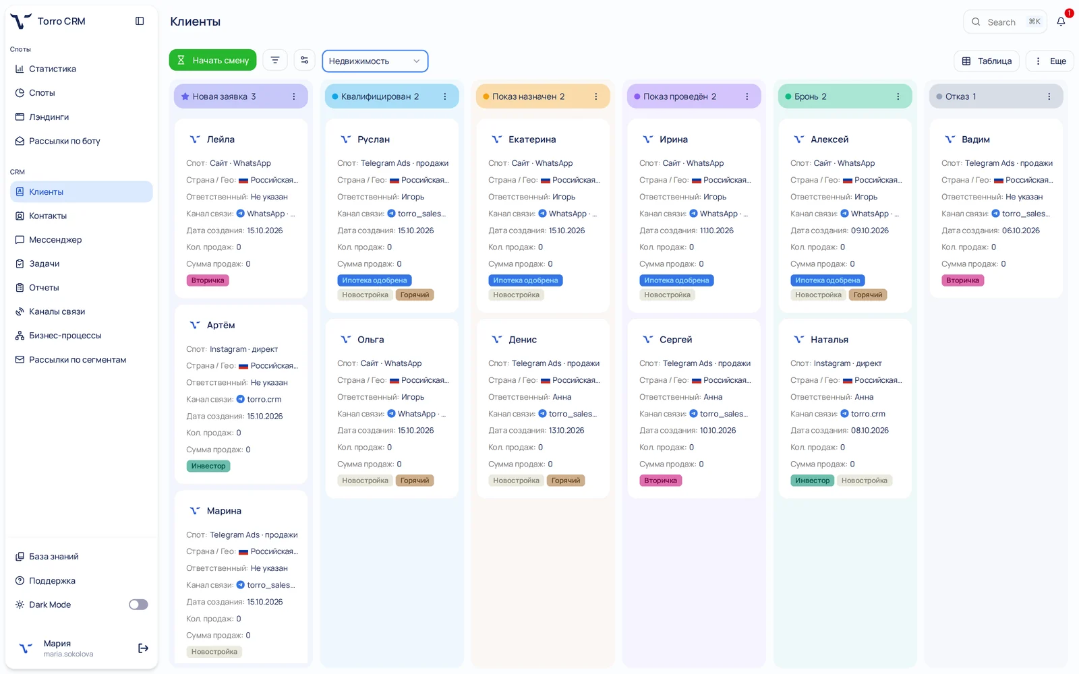Open Показ проведён column options menu
Screen dimensions: 1079x674
747,96
